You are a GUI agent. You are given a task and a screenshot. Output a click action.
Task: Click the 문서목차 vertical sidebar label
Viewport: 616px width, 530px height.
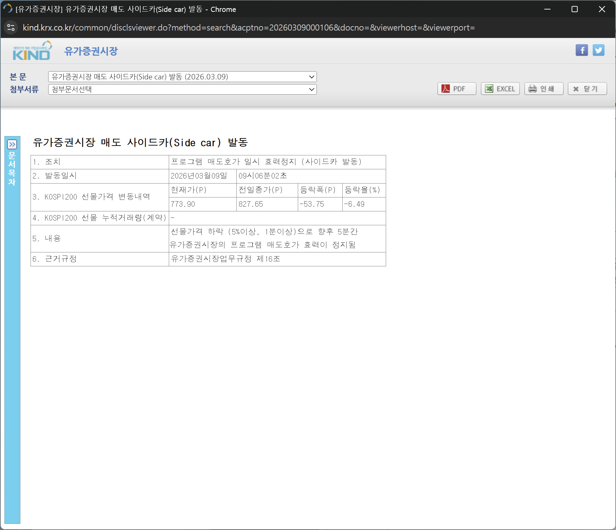tap(12, 169)
